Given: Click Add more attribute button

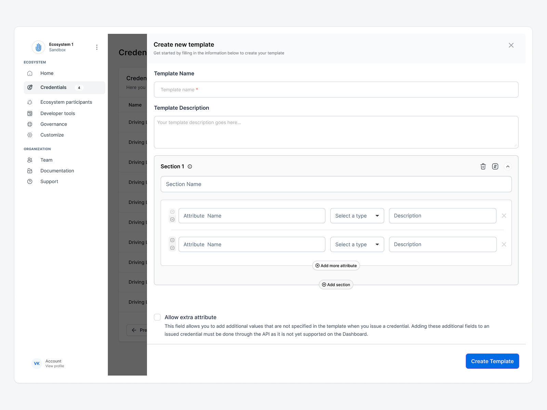Looking at the screenshot, I should (x=336, y=265).
